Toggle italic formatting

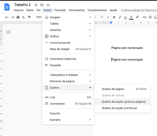tap(120, 17)
